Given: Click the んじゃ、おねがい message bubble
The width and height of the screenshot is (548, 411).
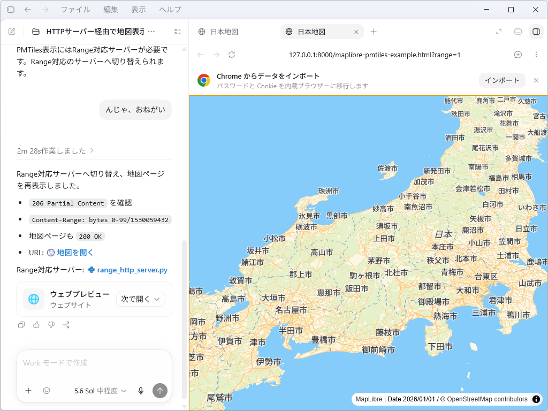Looking at the screenshot, I should tap(135, 110).
